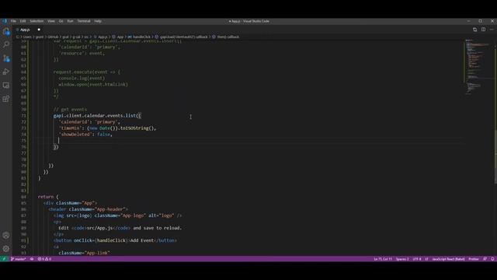Click the VS Code logo in title bar
The width and height of the screenshot is (497, 280).
click(x=5, y=21)
